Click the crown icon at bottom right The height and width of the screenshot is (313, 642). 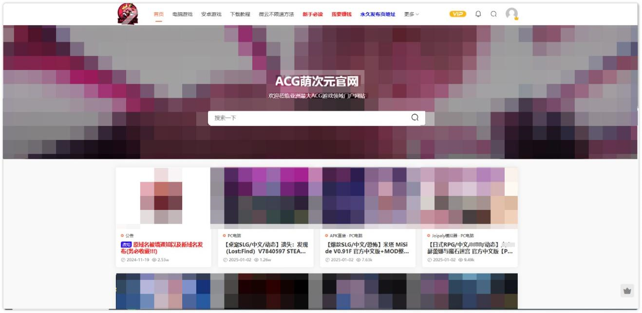tap(627, 290)
